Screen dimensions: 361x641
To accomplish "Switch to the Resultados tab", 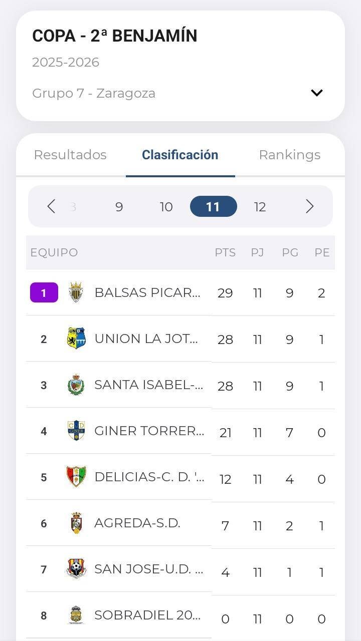I will coord(70,155).
